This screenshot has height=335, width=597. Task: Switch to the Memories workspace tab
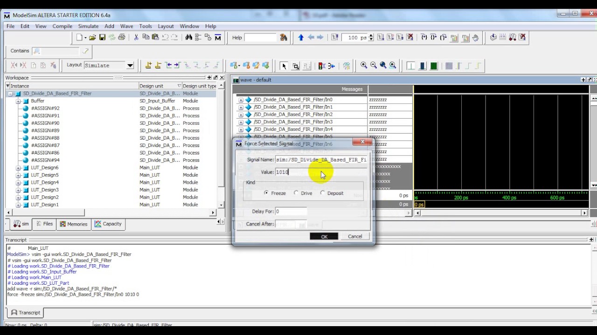tap(73, 224)
